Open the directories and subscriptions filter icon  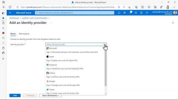(125, 13)
